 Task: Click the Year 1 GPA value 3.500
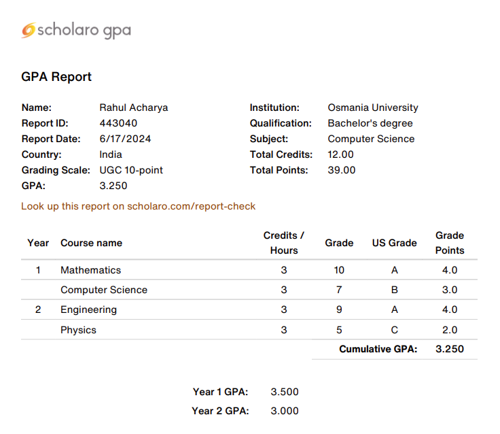click(x=284, y=392)
